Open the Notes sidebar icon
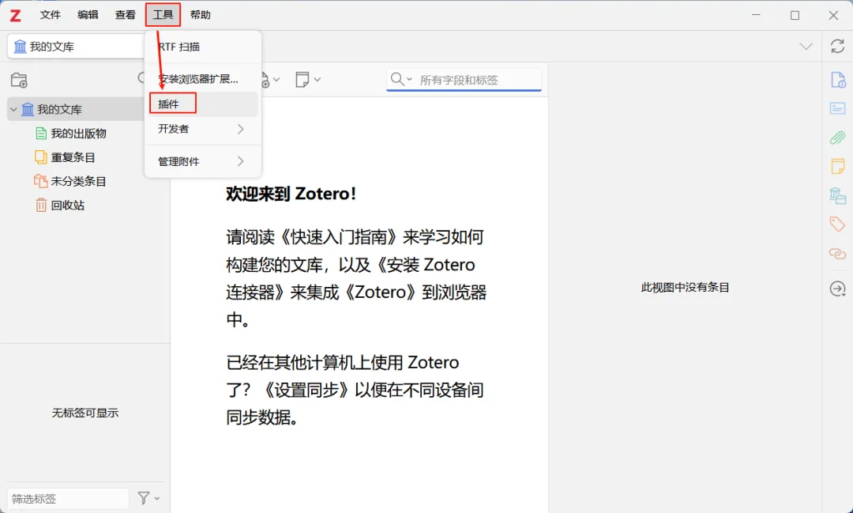Viewport: 853px width, 513px height. (x=838, y=166)
